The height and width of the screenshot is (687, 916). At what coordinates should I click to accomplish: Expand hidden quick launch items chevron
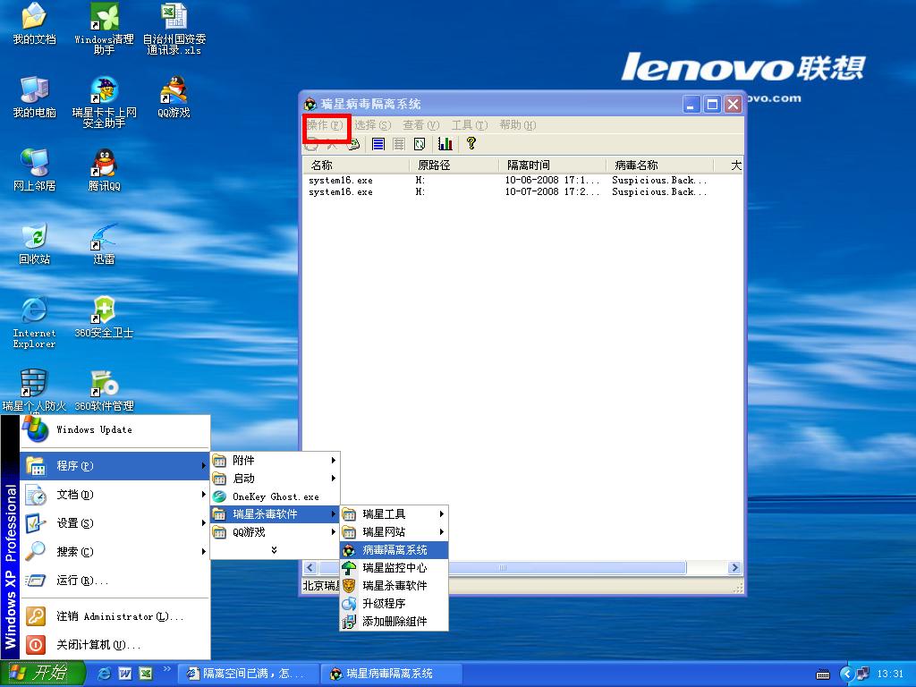click(165, 669)
